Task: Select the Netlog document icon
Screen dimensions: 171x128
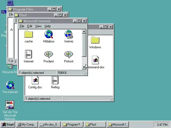Action: click(x=55, y=80)
